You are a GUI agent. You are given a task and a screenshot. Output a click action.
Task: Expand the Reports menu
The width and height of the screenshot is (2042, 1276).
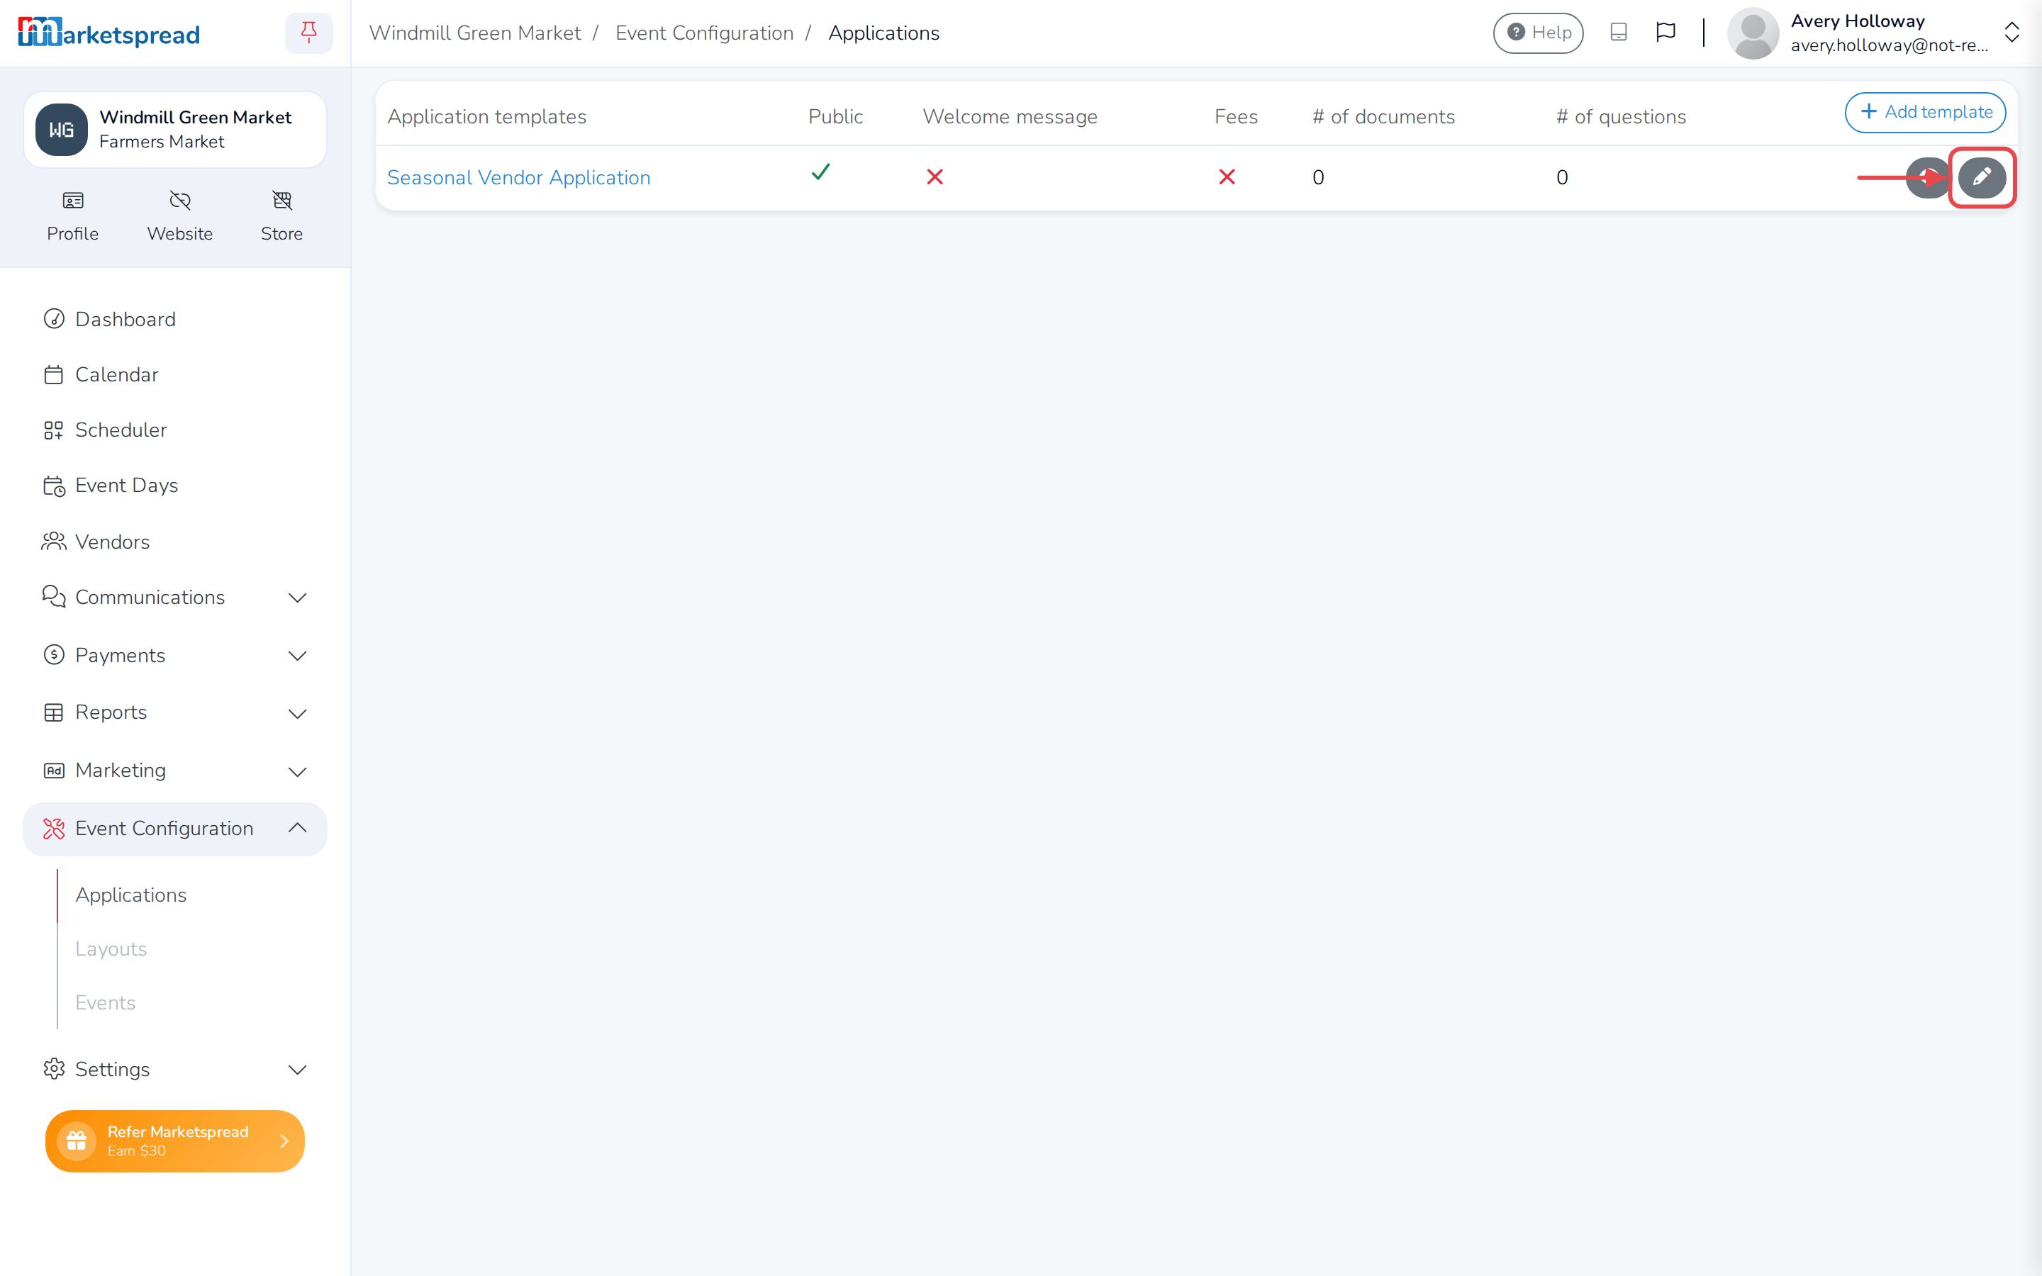174,713
